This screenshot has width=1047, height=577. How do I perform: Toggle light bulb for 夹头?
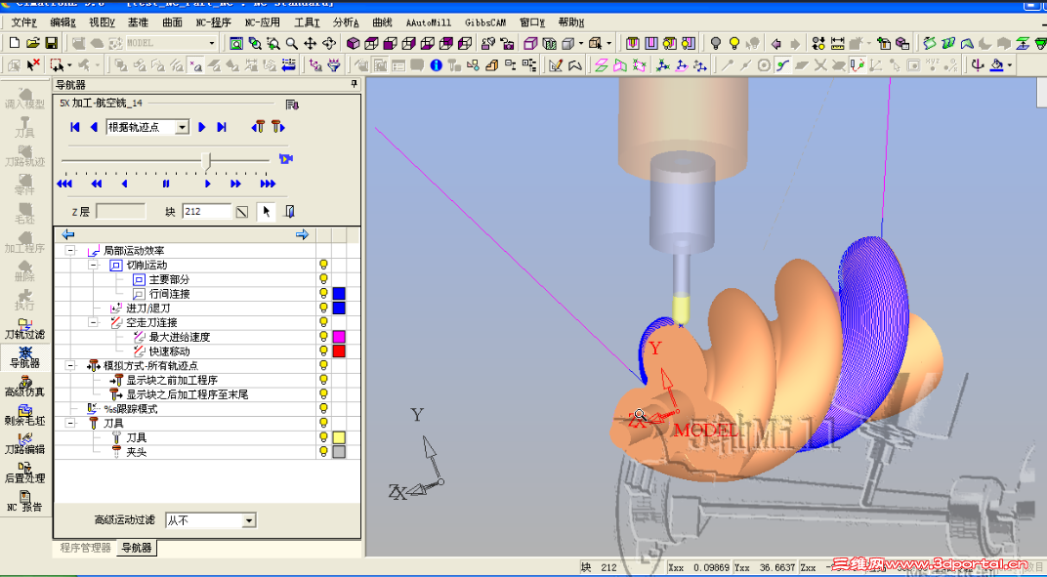coord(324,452)
